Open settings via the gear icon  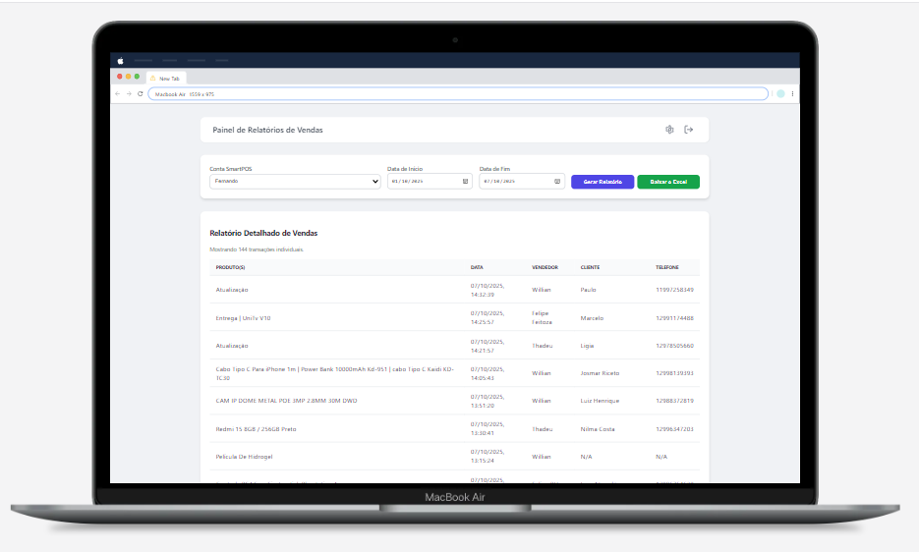click(669, 130)
